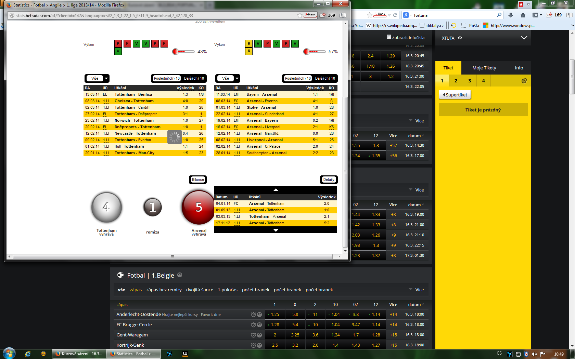Bookmark star in main Firefox address bar

pyautogui.click(x=369, y=15)
